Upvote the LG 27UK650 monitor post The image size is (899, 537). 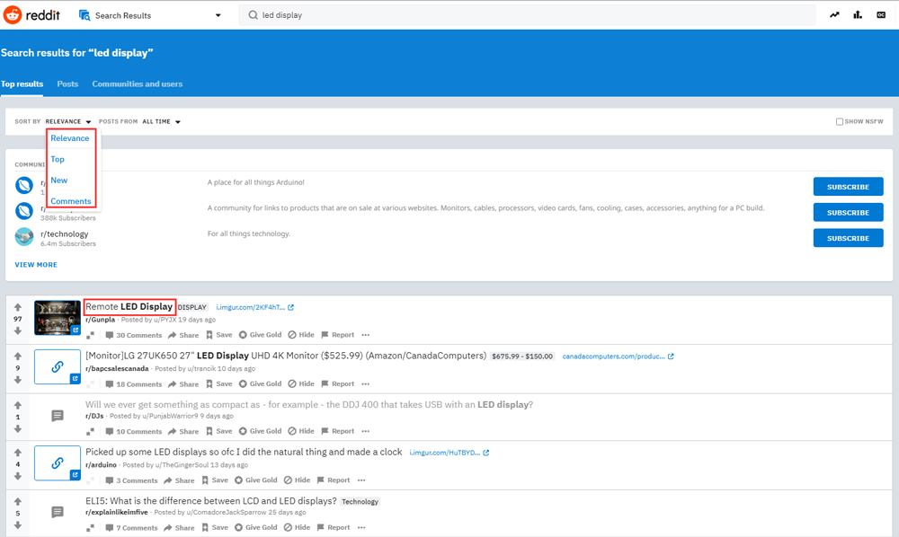pyautogui.click(x=18, y=357)
